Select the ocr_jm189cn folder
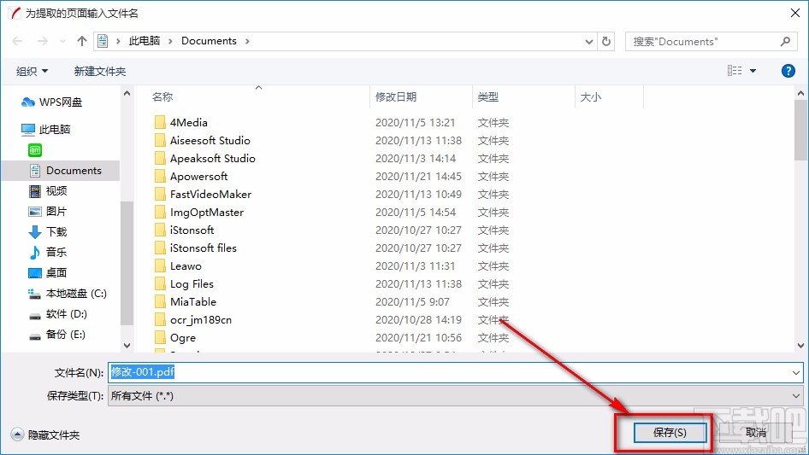 193,320
